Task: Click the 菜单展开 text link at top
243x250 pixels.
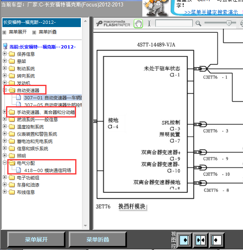Action: (18, 32)
